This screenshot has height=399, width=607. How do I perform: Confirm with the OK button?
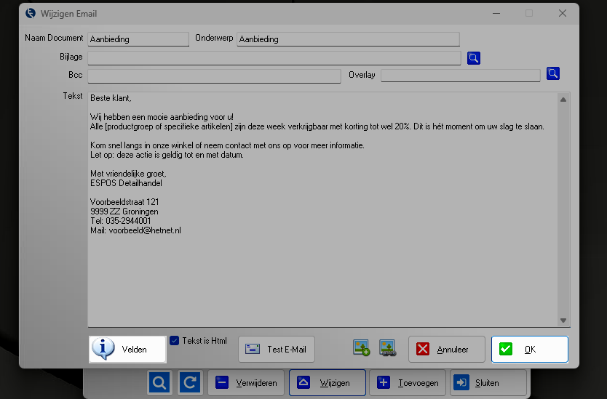coord(529,349)
